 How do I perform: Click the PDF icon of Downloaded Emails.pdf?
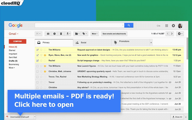[7, 117]
